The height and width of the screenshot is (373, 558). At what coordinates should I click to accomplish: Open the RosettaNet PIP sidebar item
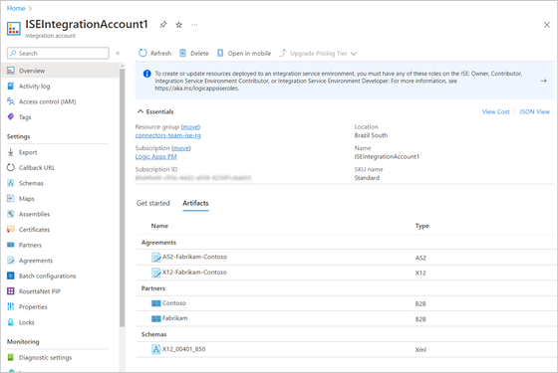[x=40, y=291]
